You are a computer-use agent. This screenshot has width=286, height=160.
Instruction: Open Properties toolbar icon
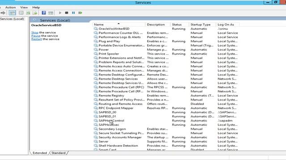click(x=21, y=13)
